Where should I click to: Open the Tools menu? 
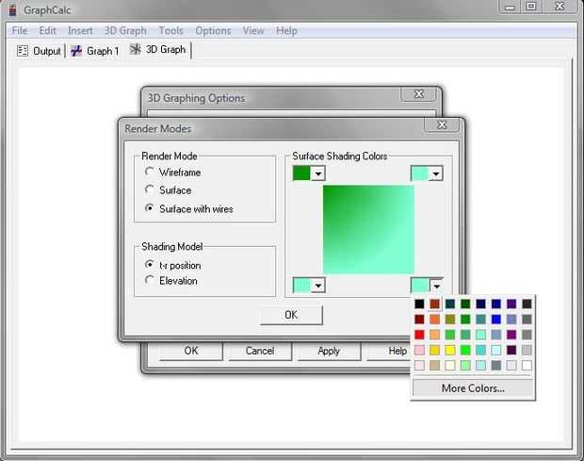pos(170,30)
